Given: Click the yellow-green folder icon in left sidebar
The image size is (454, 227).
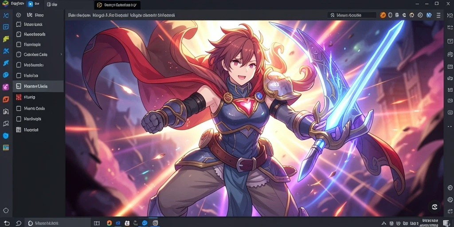Looking at the screenshot, I should click(x=5, y=39).
